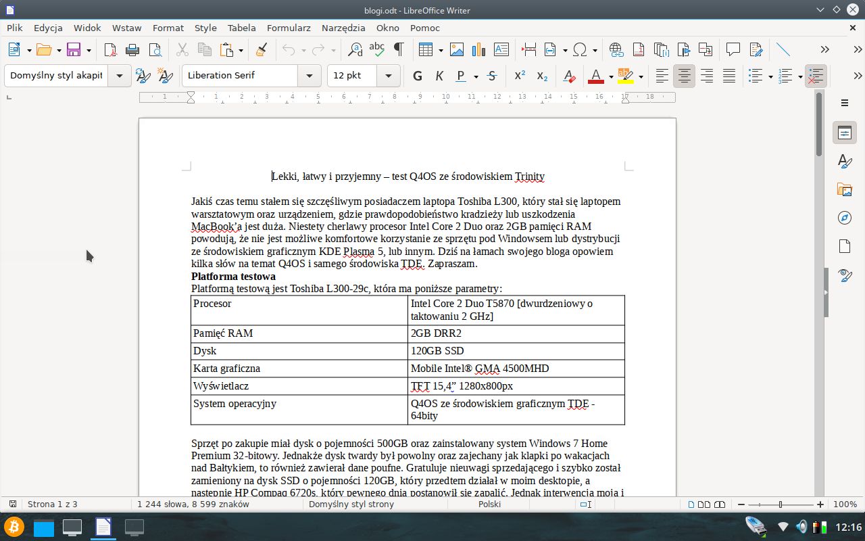
Task: Click the font size input field
Action: coord(352,76)
